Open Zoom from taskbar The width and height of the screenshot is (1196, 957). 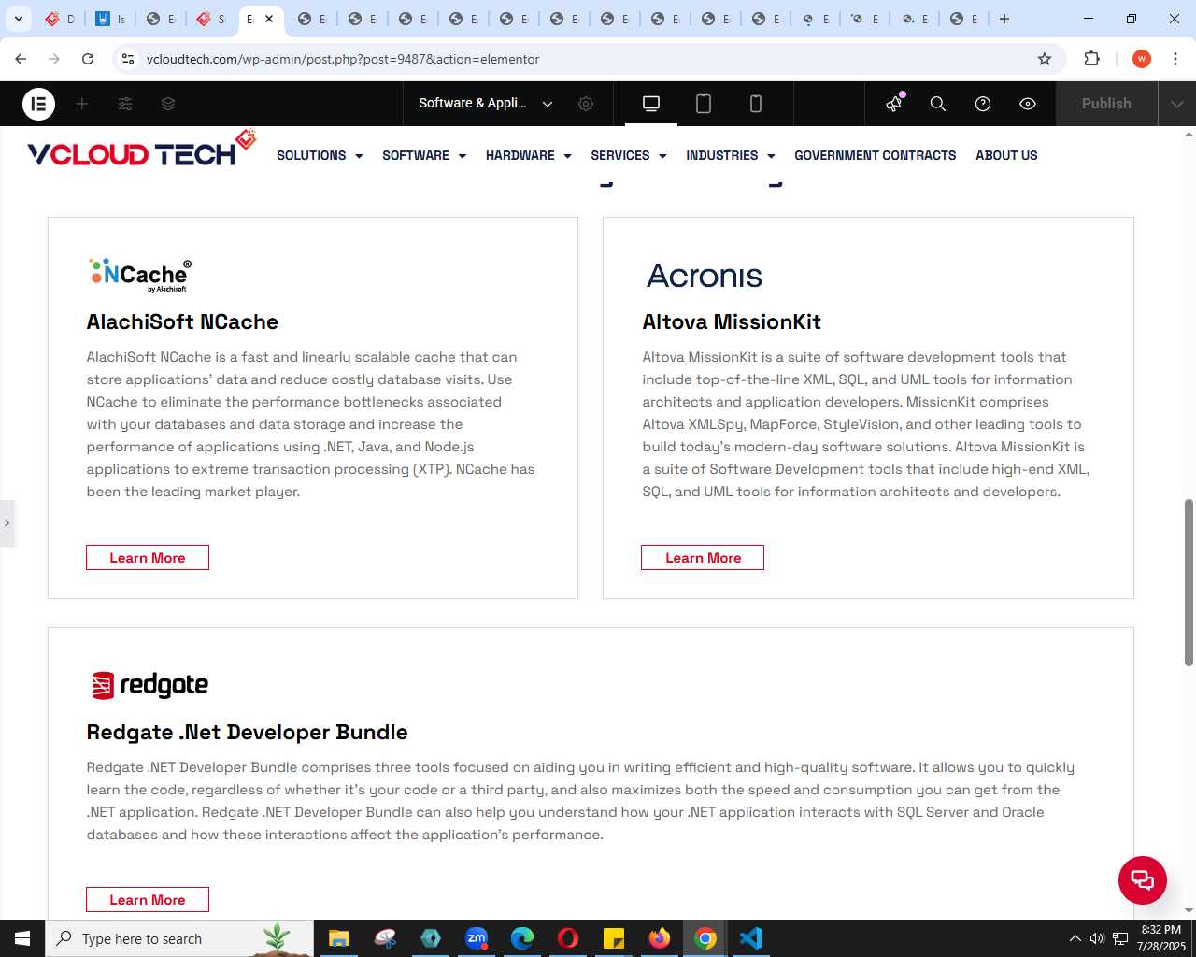tap(477, 938)
